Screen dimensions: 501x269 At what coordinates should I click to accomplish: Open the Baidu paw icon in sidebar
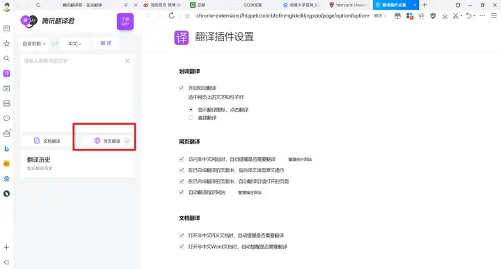tap(6, 178)
